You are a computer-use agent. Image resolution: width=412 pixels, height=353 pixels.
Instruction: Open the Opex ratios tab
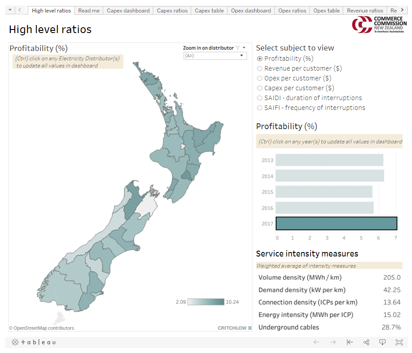(292, 11)
